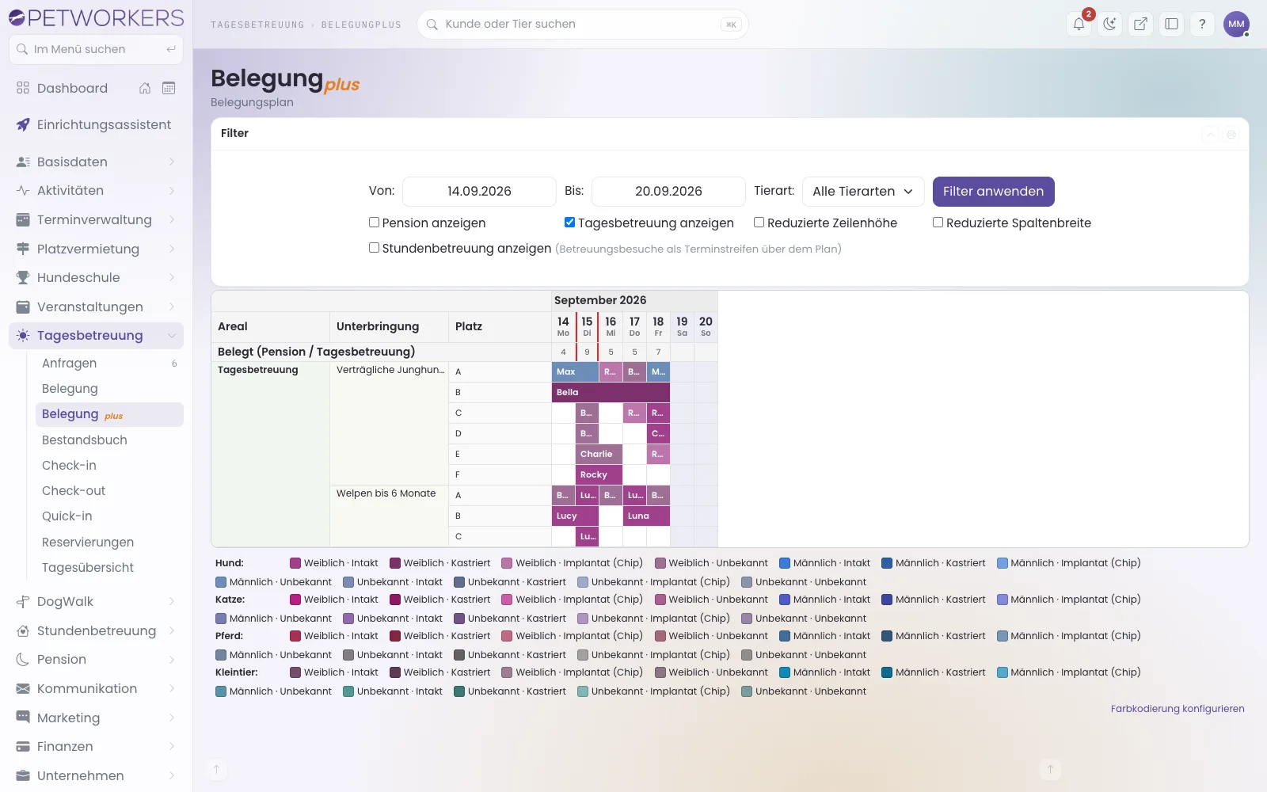This screenshot has height=792, width=1267.
Task: Open the help question mark
Action: (1202, 24)
